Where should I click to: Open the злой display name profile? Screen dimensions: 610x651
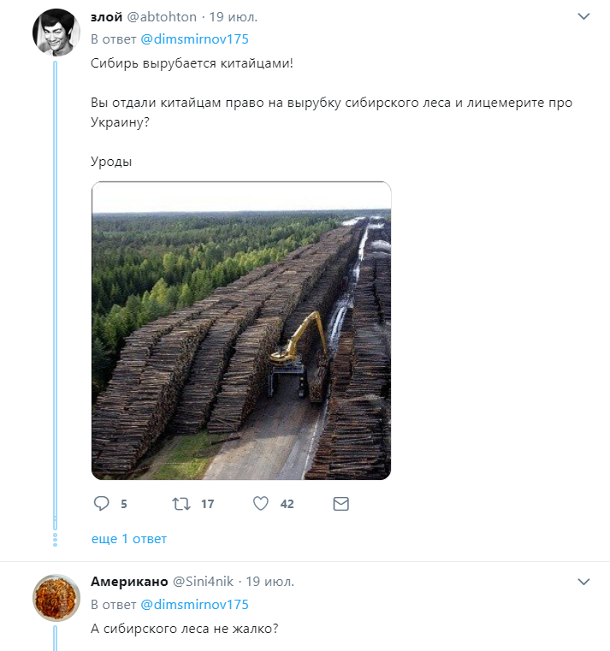pyautogui.click(x=107, y=17)
